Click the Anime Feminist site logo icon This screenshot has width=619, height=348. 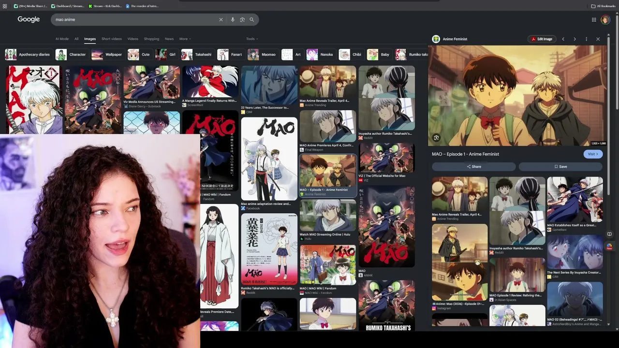click(436, 39)
